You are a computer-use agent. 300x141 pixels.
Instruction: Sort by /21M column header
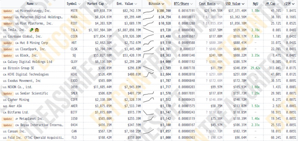[x=290, y=4]
